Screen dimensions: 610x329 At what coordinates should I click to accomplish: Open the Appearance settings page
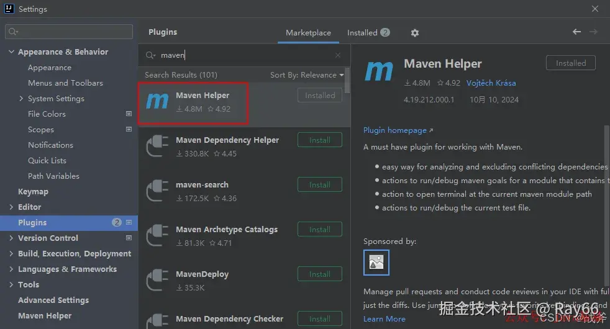tap(50, 67)
